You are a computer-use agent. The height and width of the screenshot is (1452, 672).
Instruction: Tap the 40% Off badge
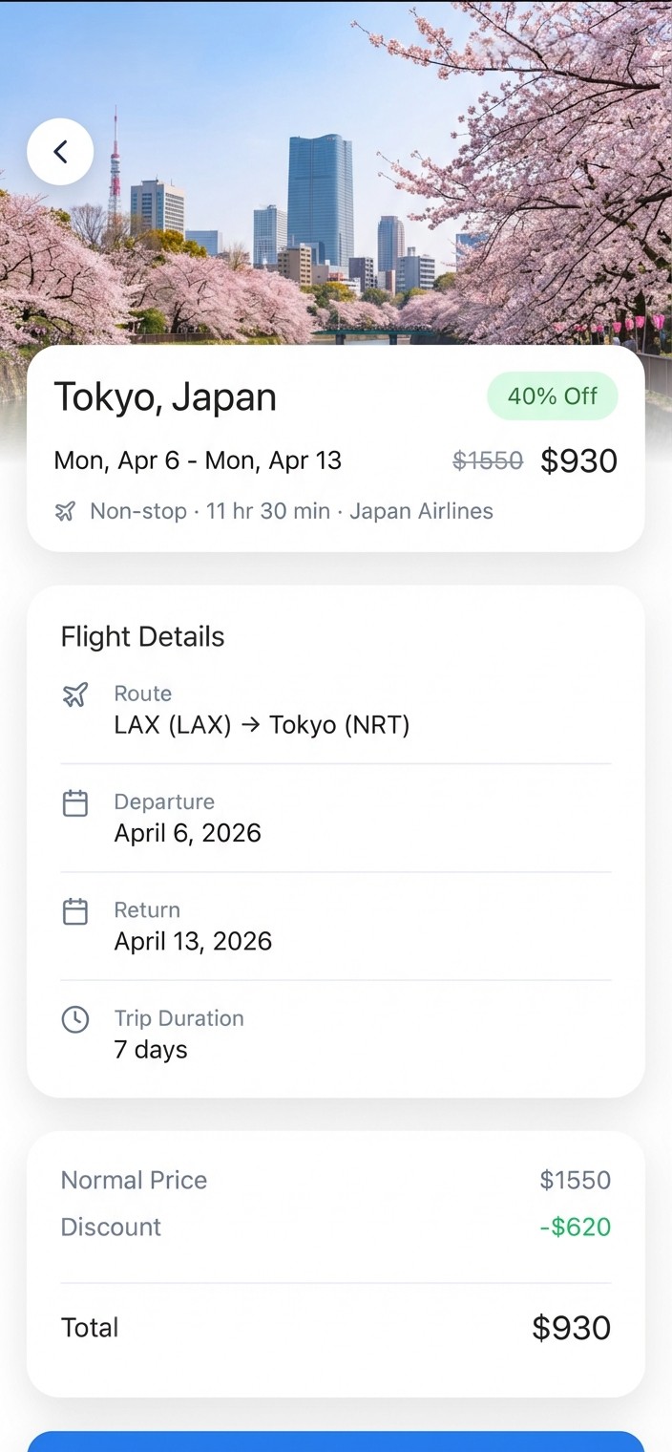tap(552, 395)
